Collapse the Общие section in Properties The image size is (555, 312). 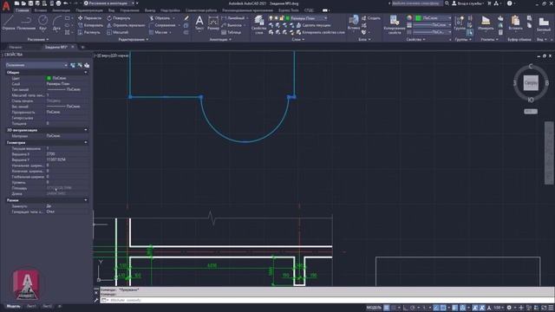click(86, 72)
